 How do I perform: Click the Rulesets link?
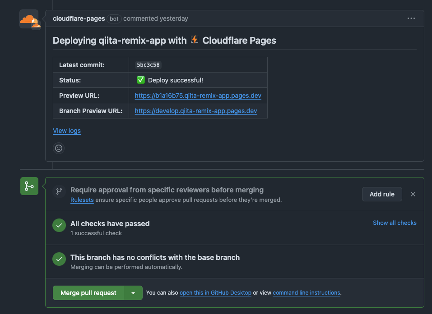click(x=82, y=200)
